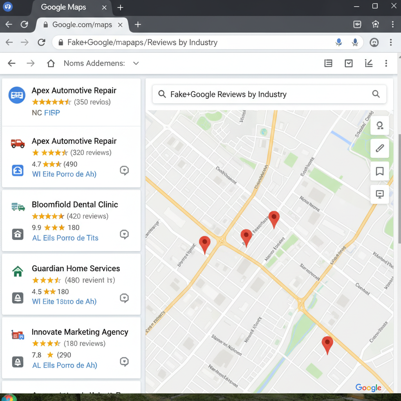
Task: Click gray bell icon under Guardian
Action: (x=18, y=298)
